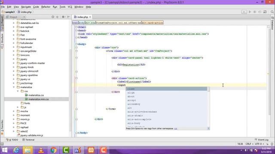Open Chrome from the taskbar
Viewport: 275px width, 154px height.
pyautogui.click(x=53, y=150)
